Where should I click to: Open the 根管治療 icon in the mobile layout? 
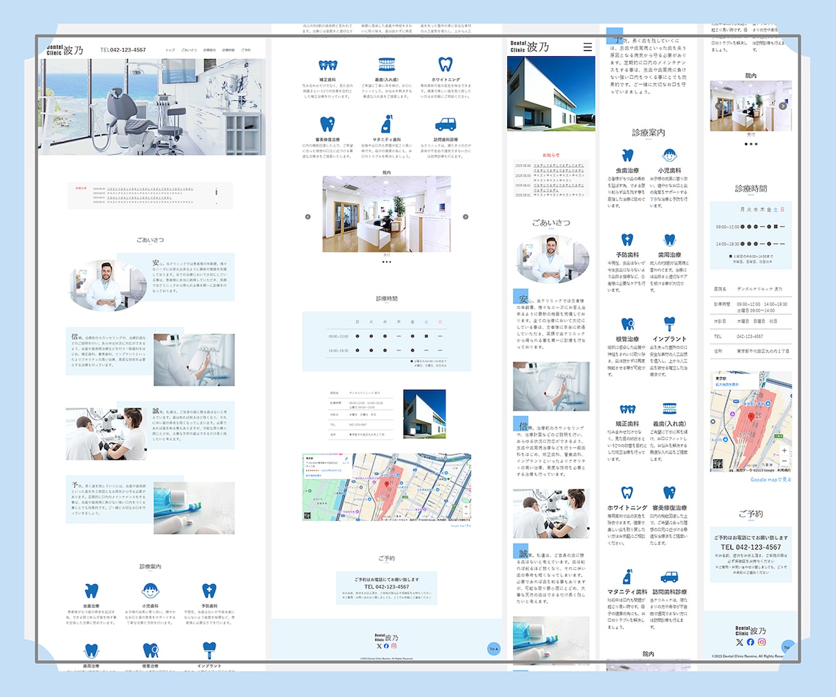[x=628, y=324]
